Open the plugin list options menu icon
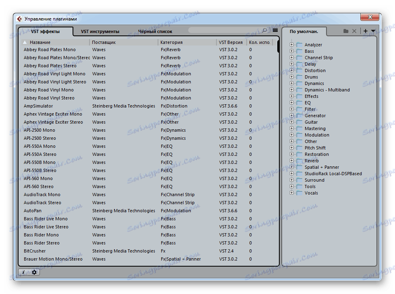This screenshot has height=294, width=395. click(275, 31)
